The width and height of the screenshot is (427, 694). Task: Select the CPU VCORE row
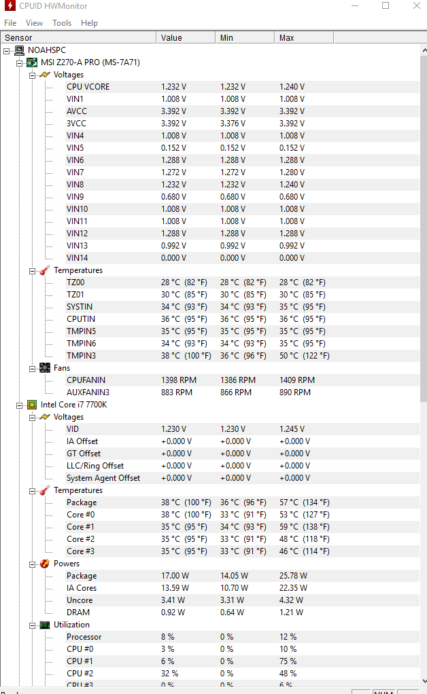pos(242,87)
